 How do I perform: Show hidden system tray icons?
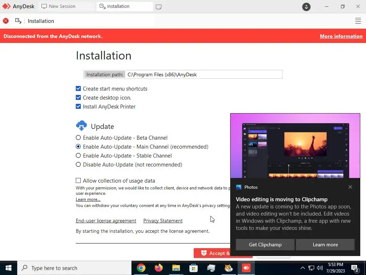tap(302, 268)
